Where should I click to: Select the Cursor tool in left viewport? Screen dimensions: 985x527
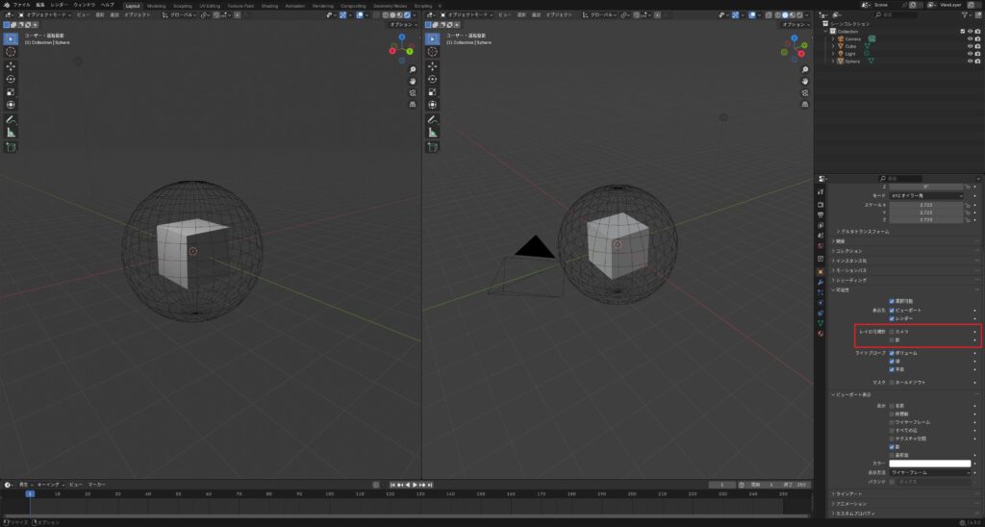click(11, 52)
